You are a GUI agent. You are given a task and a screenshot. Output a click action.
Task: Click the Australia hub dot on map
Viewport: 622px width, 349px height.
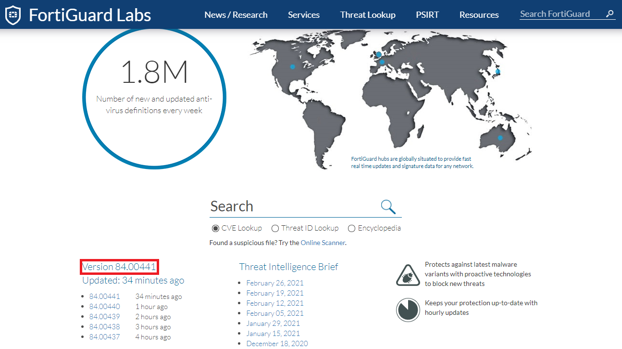500,138
